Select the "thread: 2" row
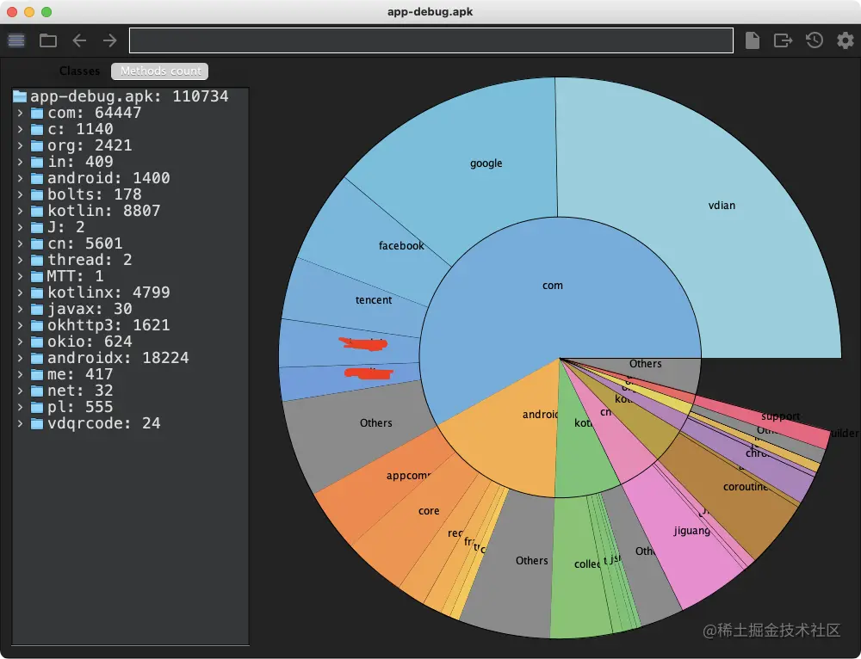Image resolution: width=861 pixels, height=659 pixels. pyautogui.click(x=130, y=260)
